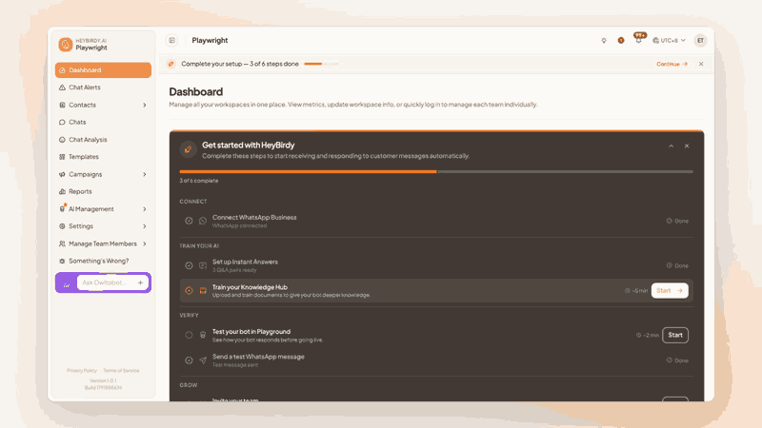Image resolution: width=762 pixels, height=428 pixels.
Task: Click the rocket icon in Get started card
Action: coord(188,149)
